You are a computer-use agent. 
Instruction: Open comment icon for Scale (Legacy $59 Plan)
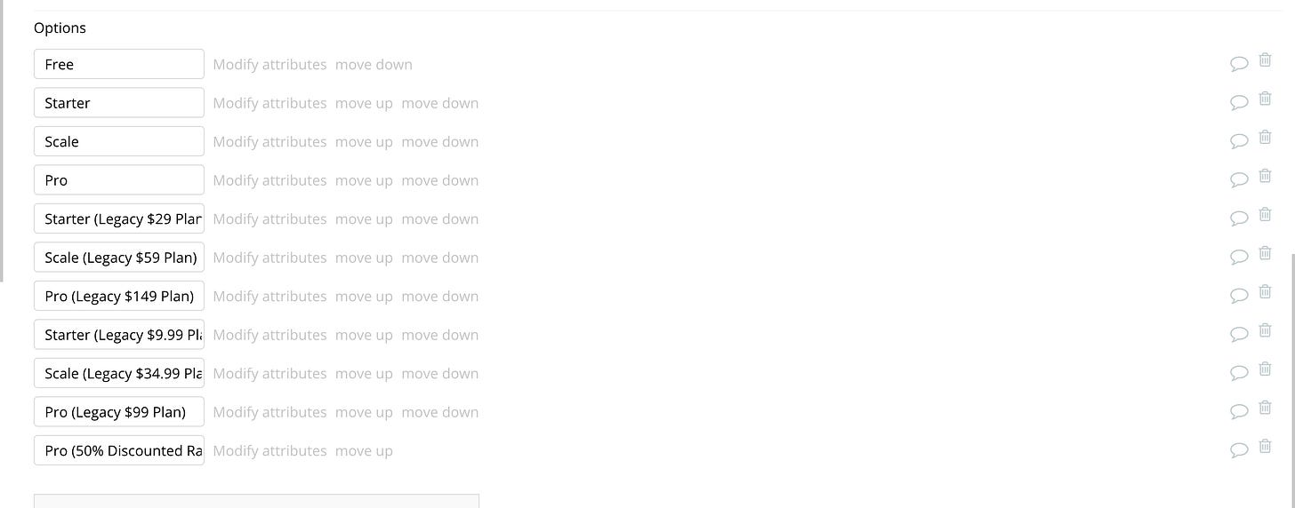pyautogui.click(x=1239, y=257)
